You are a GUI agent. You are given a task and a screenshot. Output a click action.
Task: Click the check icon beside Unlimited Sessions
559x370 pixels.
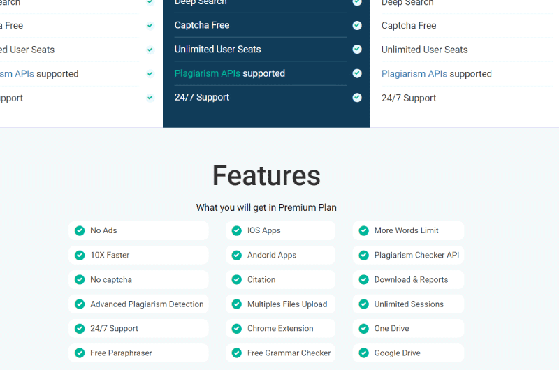click(x=363, y=304)
